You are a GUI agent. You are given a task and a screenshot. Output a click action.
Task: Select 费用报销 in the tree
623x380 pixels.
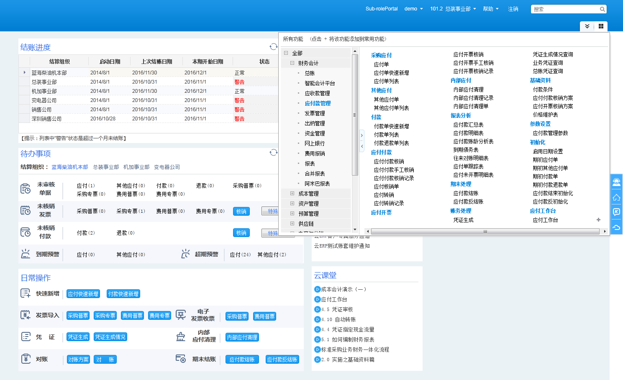[315, 153]
